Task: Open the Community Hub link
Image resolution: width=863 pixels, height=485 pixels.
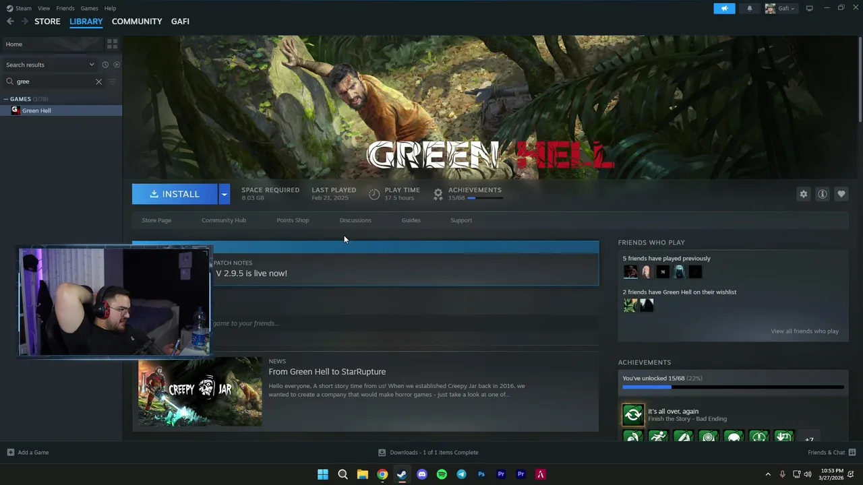Action: pyautogui.click(x=224, y=220)
